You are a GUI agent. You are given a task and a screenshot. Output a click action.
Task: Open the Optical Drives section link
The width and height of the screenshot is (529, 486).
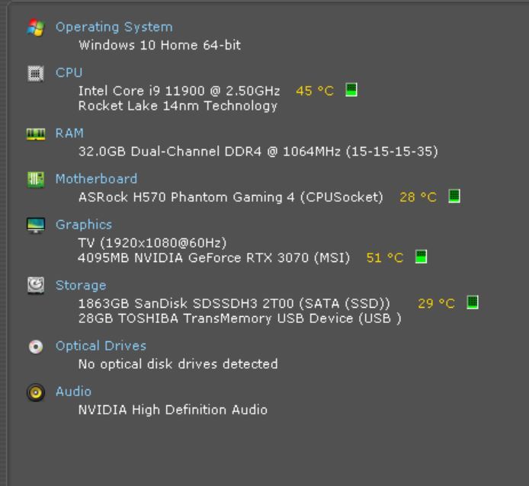[x=101, y=346]
